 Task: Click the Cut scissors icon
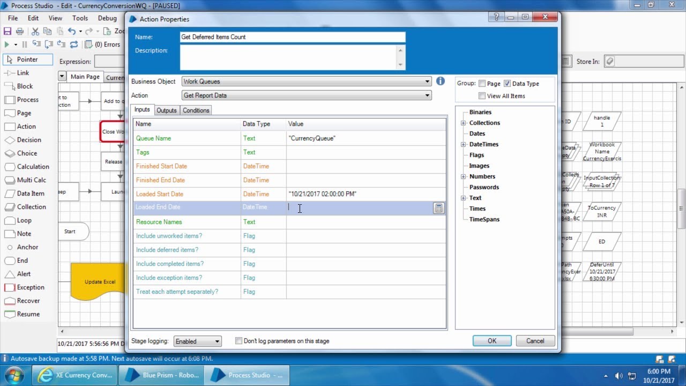tap(35, 32)
